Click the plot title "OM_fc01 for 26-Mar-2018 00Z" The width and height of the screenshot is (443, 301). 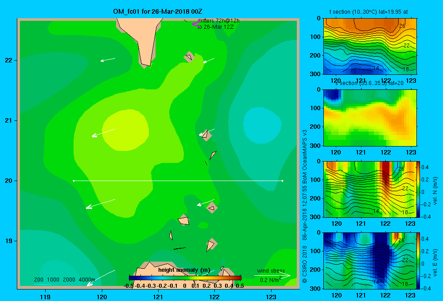[x=158, y=12]
